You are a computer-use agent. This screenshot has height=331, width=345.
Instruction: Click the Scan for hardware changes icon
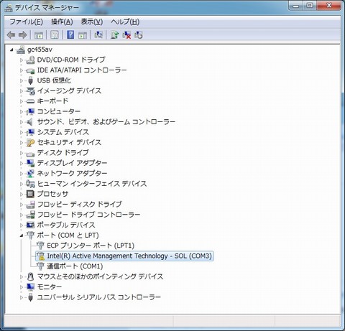98,35
